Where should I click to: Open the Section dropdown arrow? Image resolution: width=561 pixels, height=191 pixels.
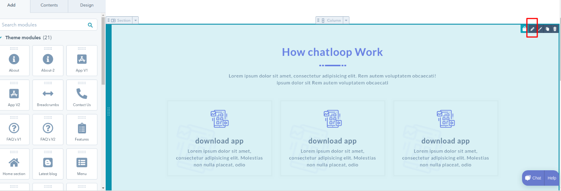pyautogui.click(x=135, y=20)
